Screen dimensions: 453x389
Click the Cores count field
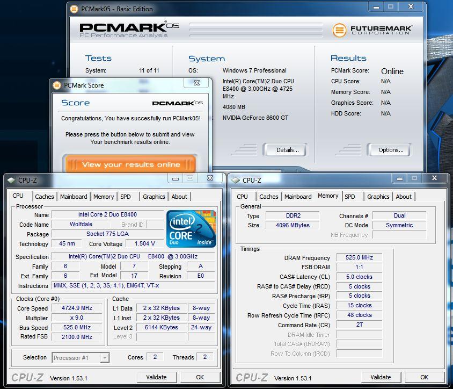pos(155,357)
